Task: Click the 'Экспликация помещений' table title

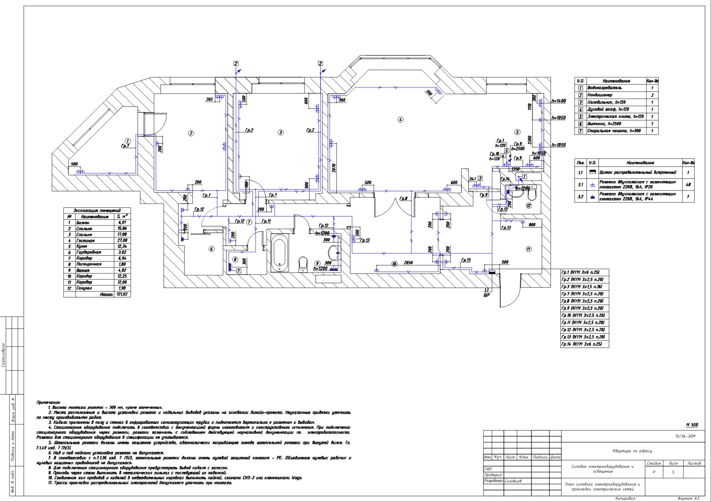Action: pos(96,210)
